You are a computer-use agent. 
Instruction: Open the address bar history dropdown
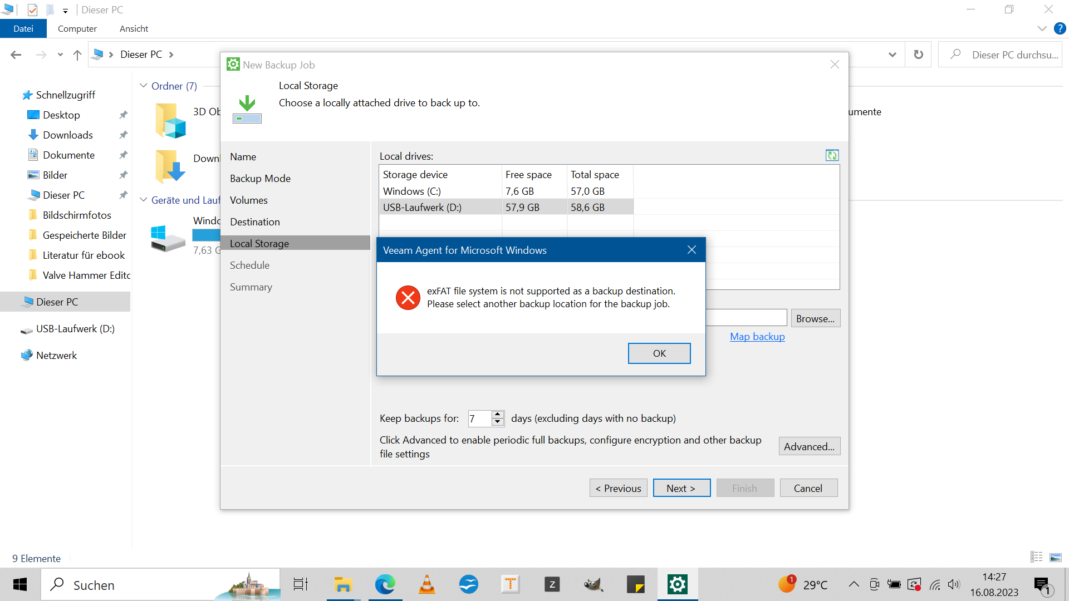[893, 55]
